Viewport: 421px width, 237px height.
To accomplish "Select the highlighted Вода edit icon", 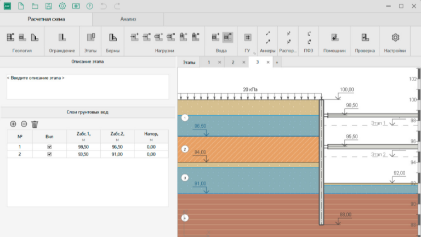I will tap(227, 37).
